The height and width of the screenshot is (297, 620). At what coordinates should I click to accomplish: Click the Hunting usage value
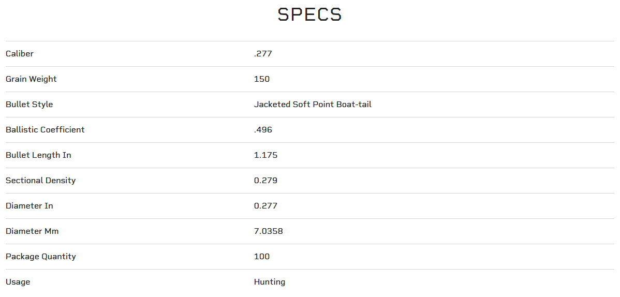pos(270,282)
